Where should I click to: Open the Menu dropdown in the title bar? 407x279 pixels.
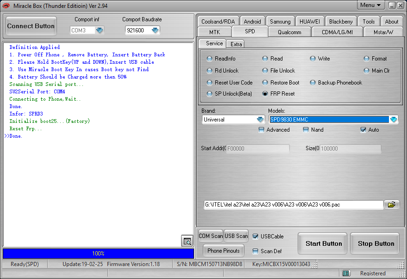point(370,5)
